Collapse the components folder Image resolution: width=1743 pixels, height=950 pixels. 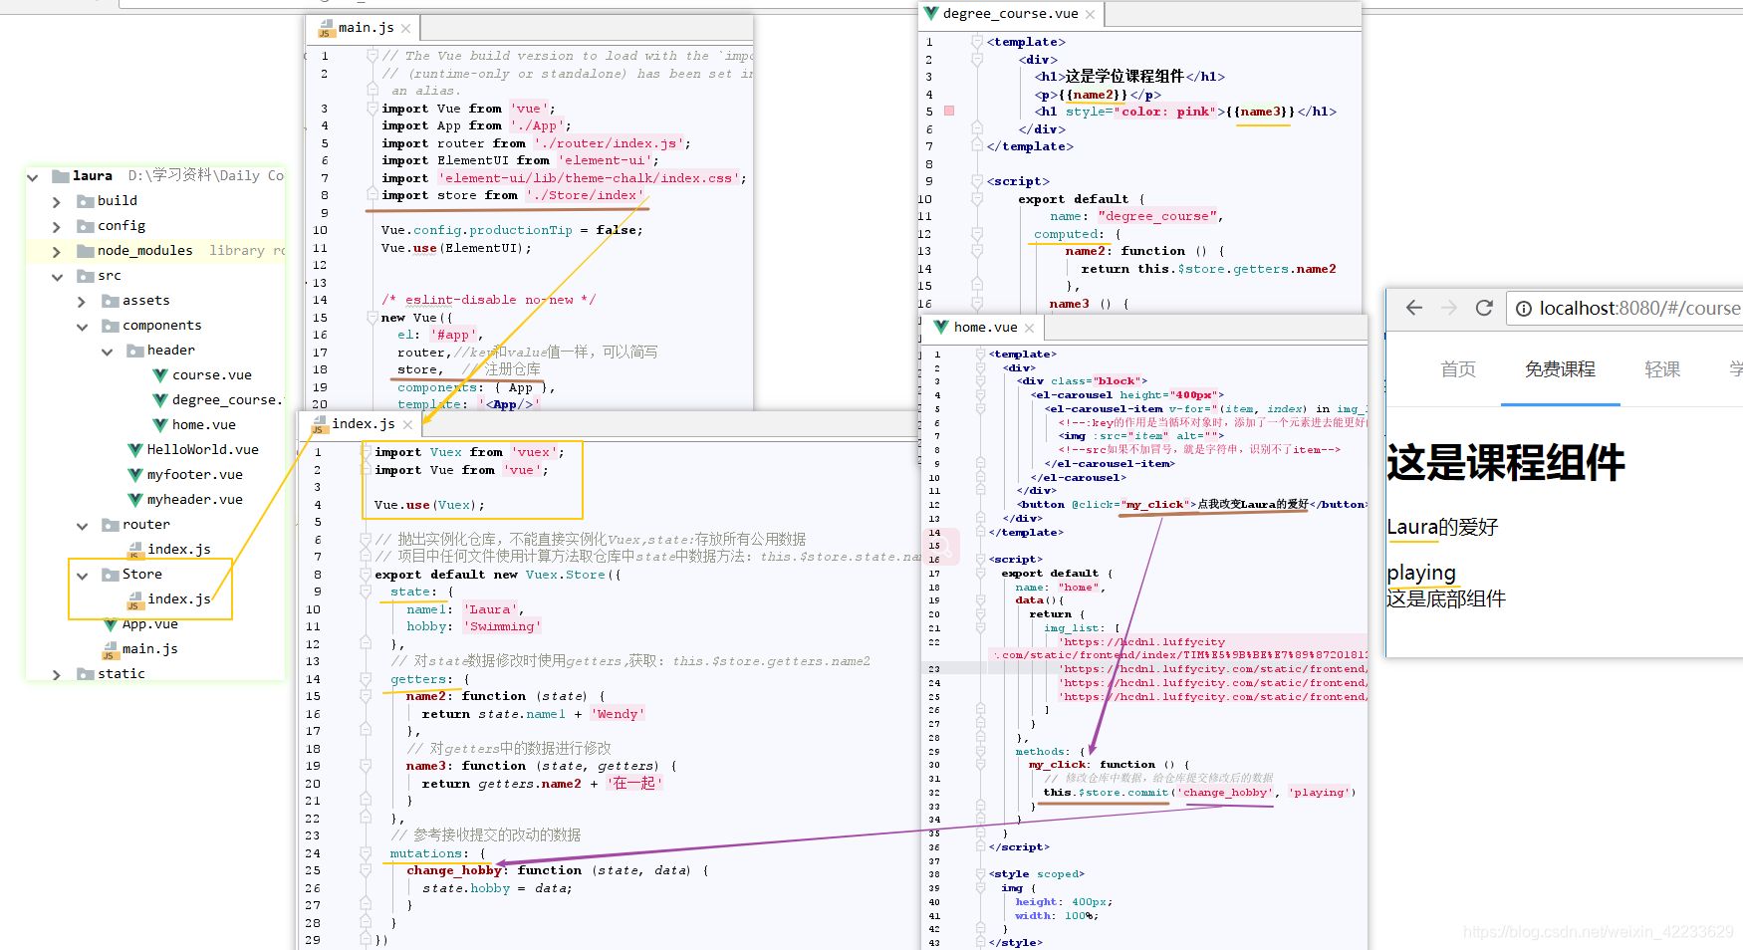[82, 327]
